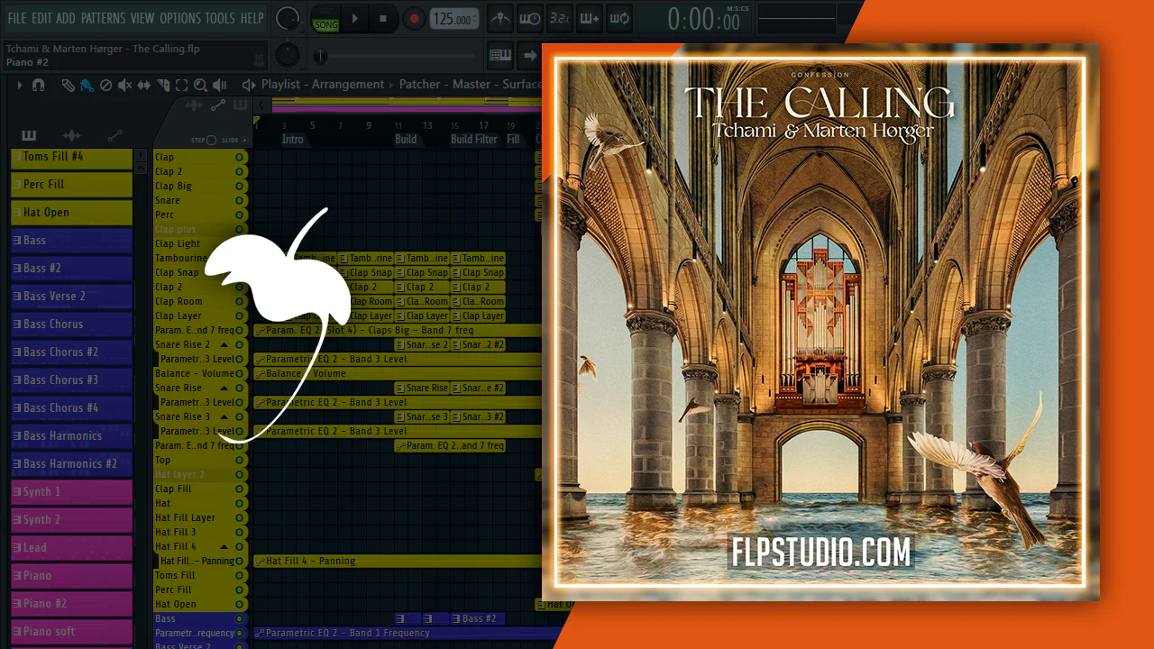Open the ADD menu
Image resolution: width=1154 pixels, height=649 pixels.
coord(66,18)
